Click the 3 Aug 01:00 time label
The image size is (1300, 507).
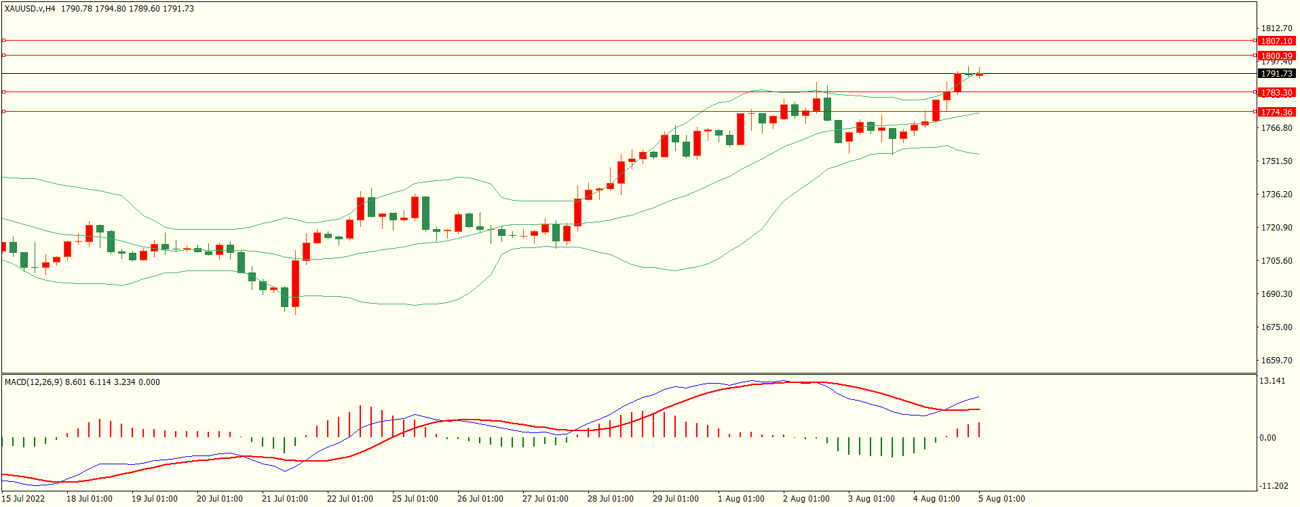pos(871,499)
